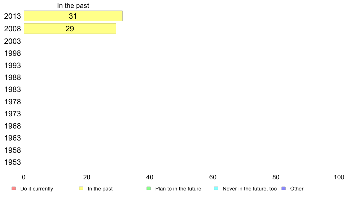Click the cyan 'Never in the future, too' swatch

point(216,188)
